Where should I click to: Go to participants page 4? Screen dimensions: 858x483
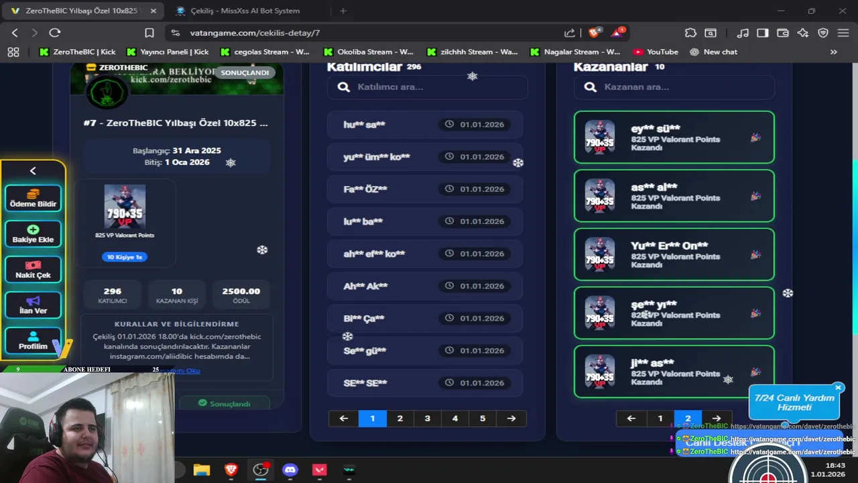tap(455, 419)
